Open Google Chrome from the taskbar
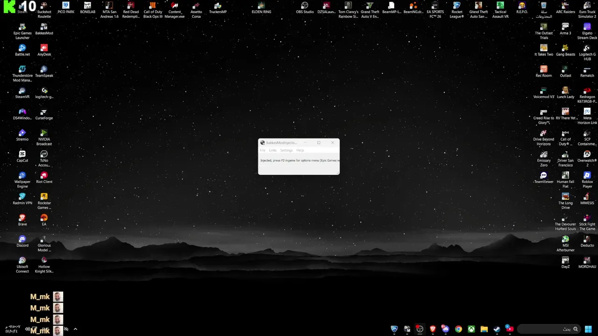The height and width of the screenshot is (336, 598). click(x=458, y=329)
